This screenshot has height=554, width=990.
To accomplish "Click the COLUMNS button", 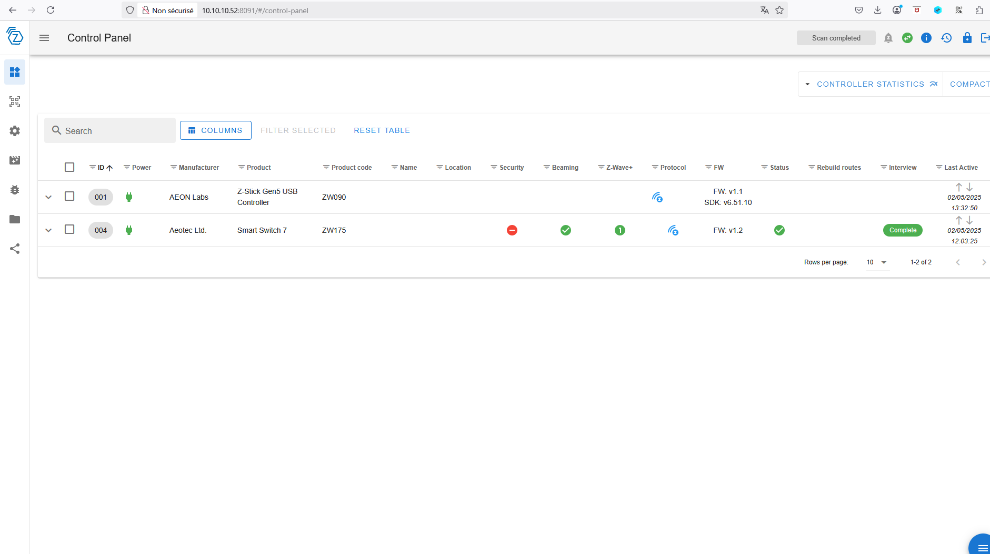I will click(x=216, y=130).
